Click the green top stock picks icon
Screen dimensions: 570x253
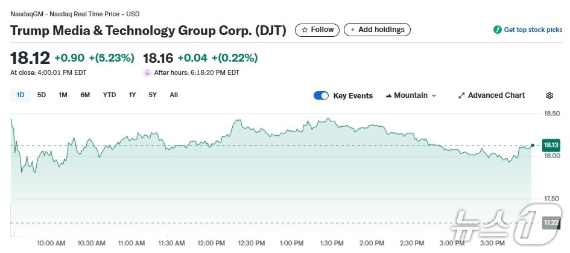tap(498, 30)
